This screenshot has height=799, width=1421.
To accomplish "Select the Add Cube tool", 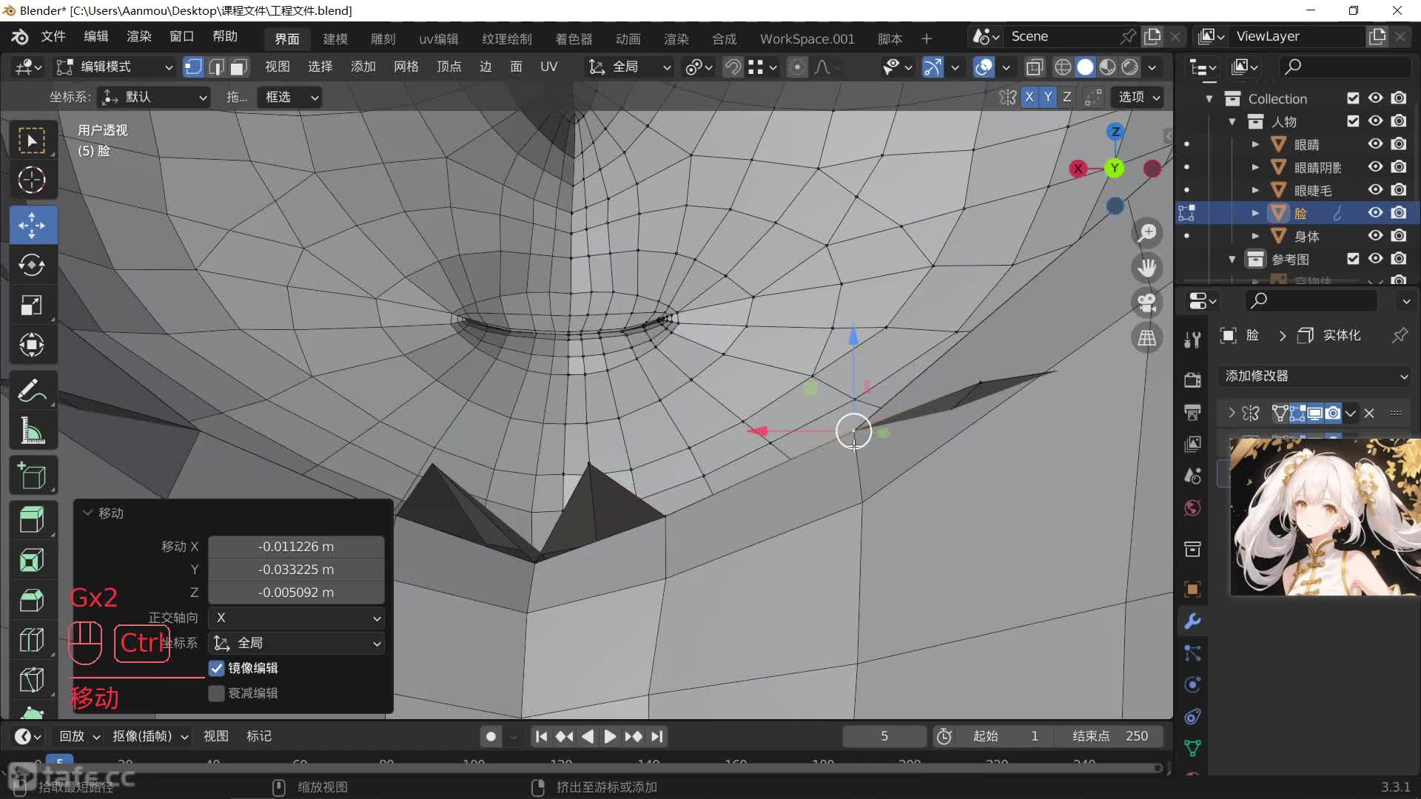I will point(32,476).
